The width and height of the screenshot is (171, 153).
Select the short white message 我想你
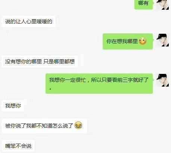click(x=13, y=106)
